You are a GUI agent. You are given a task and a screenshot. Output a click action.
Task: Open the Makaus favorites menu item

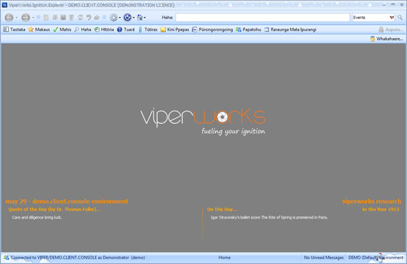click(39, 30)
